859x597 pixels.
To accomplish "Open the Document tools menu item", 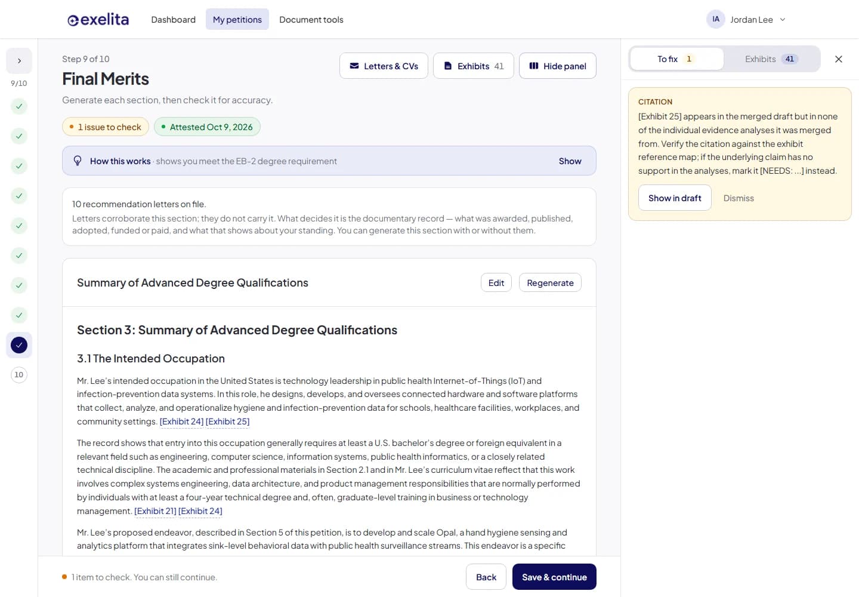I will 311,20.
